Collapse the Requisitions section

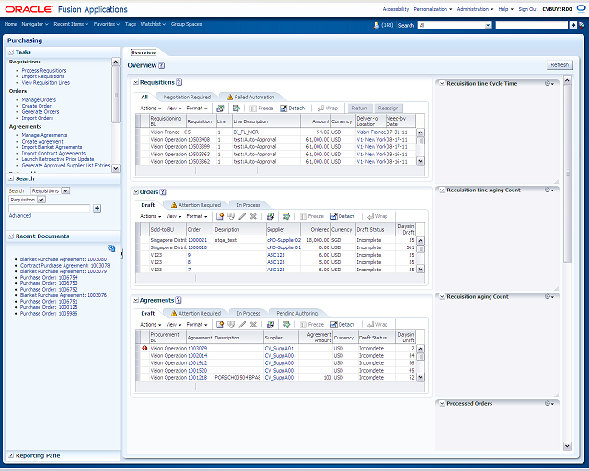tap(136, 82)
